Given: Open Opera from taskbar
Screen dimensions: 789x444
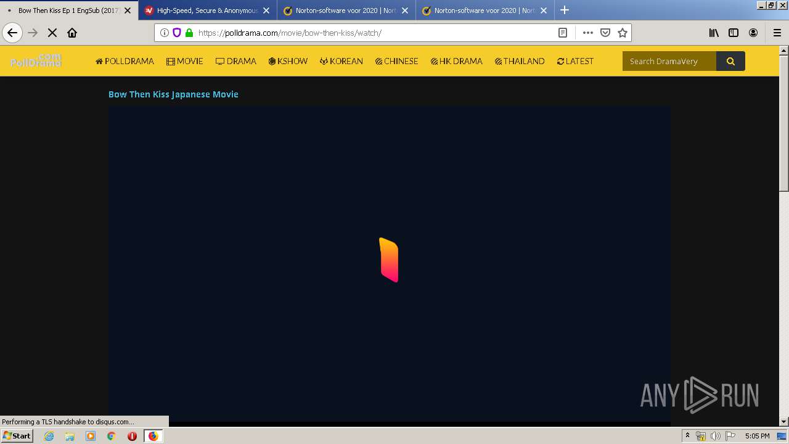Looking at the screenshot, I should [132, 436].
